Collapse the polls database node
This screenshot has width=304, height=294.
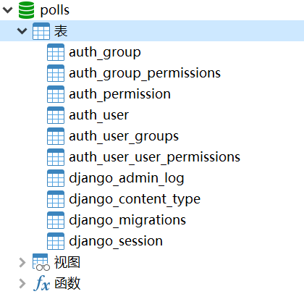coord(7,10)
